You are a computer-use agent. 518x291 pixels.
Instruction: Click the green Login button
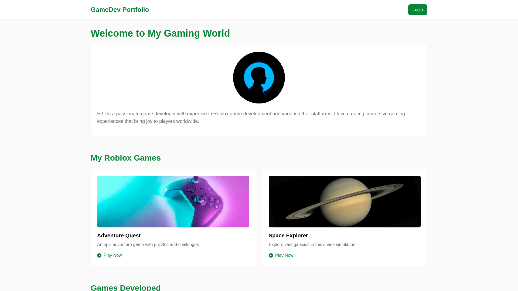pos(417,10)
